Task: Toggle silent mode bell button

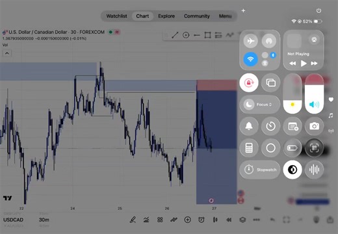Action: click(249, 126)
